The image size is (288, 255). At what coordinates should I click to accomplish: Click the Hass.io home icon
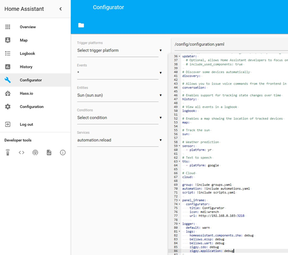point(8,93)
